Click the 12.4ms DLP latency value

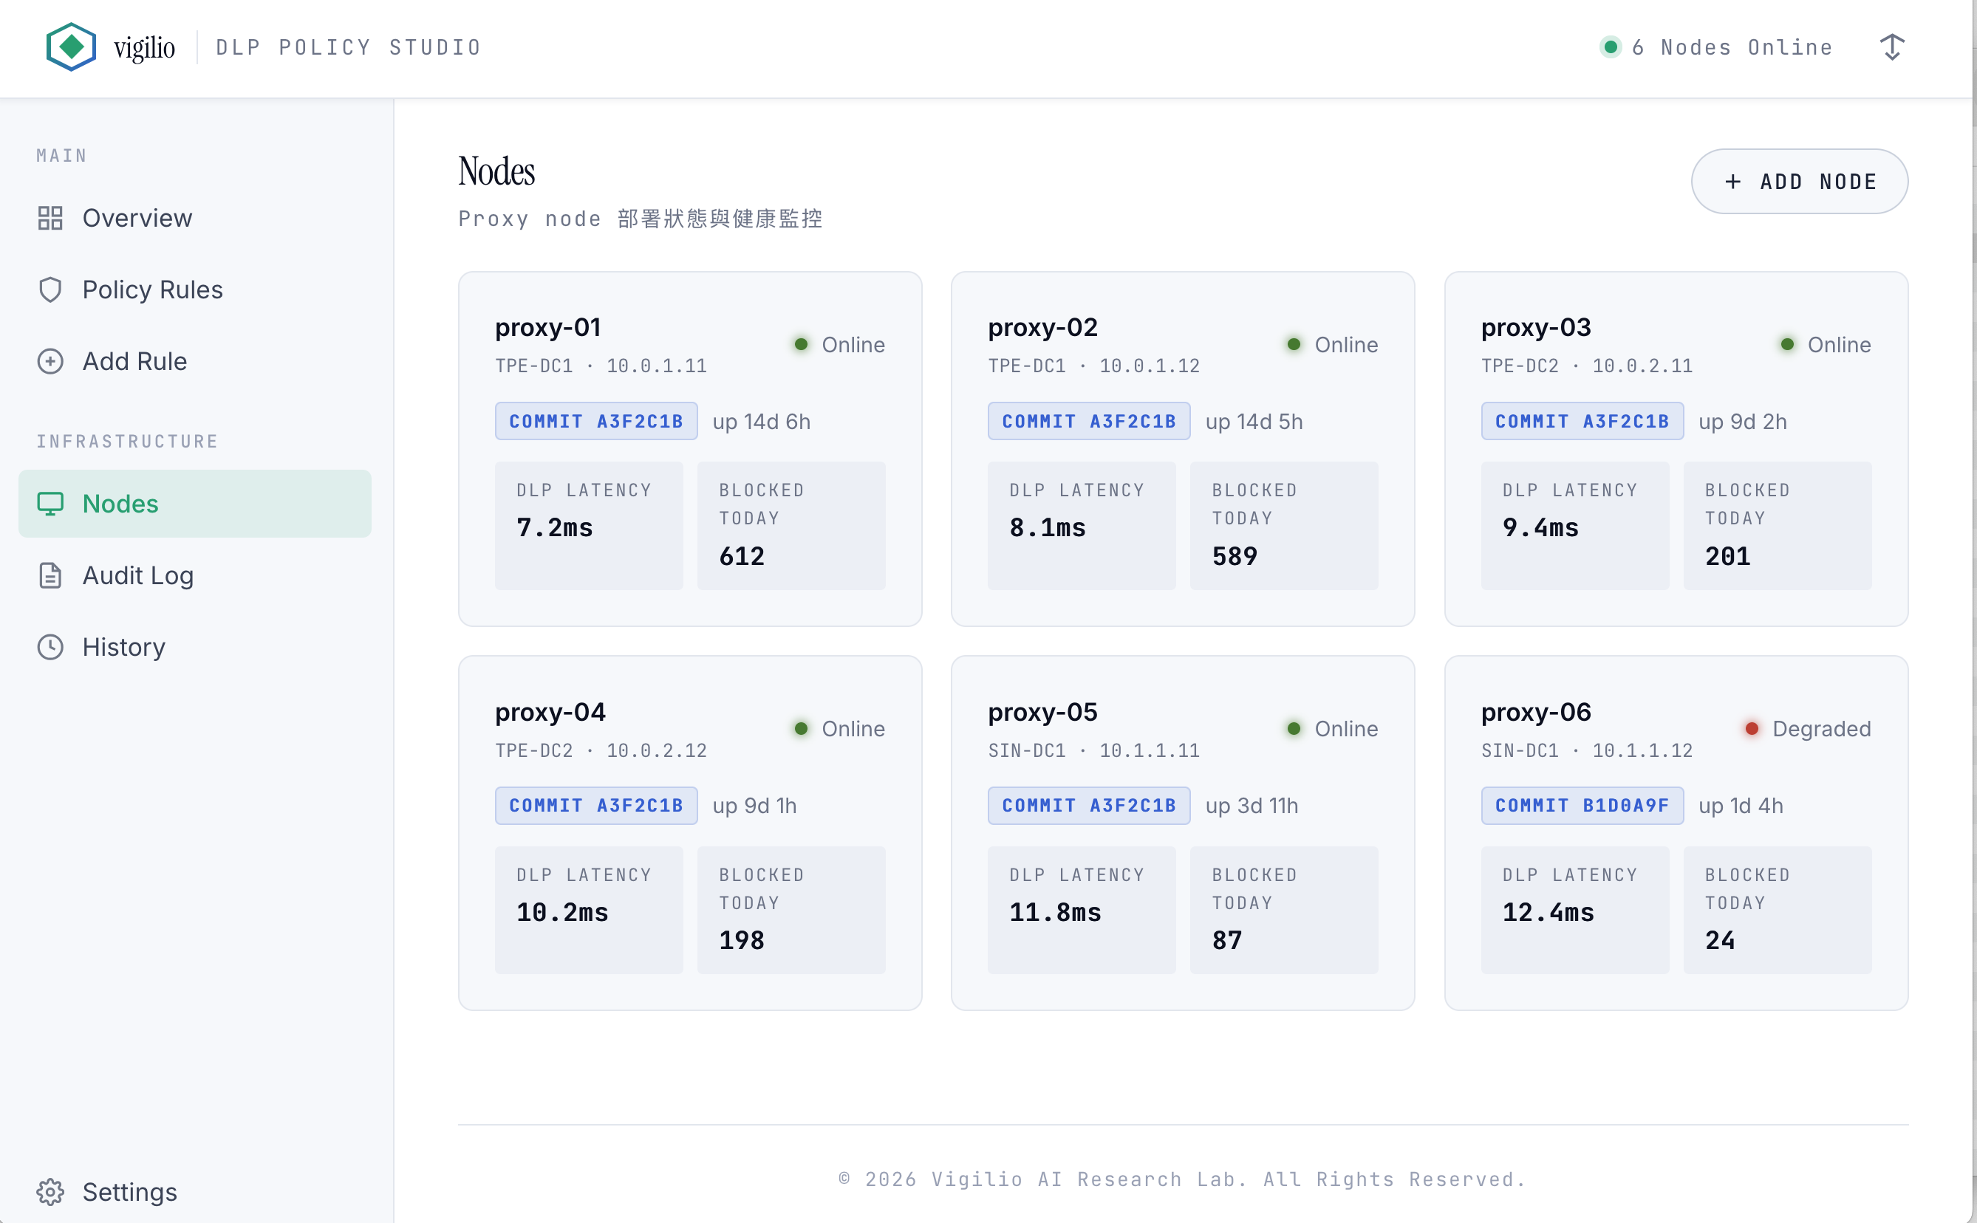1549,914
